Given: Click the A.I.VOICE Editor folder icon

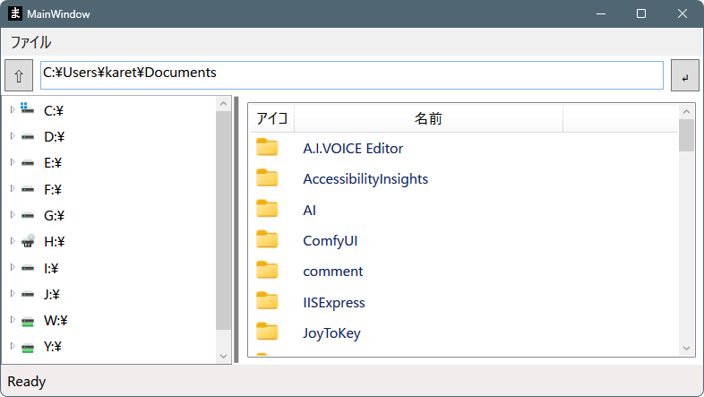Looking at the screenshot, I should pyautogui.click(x=267, y=147).
